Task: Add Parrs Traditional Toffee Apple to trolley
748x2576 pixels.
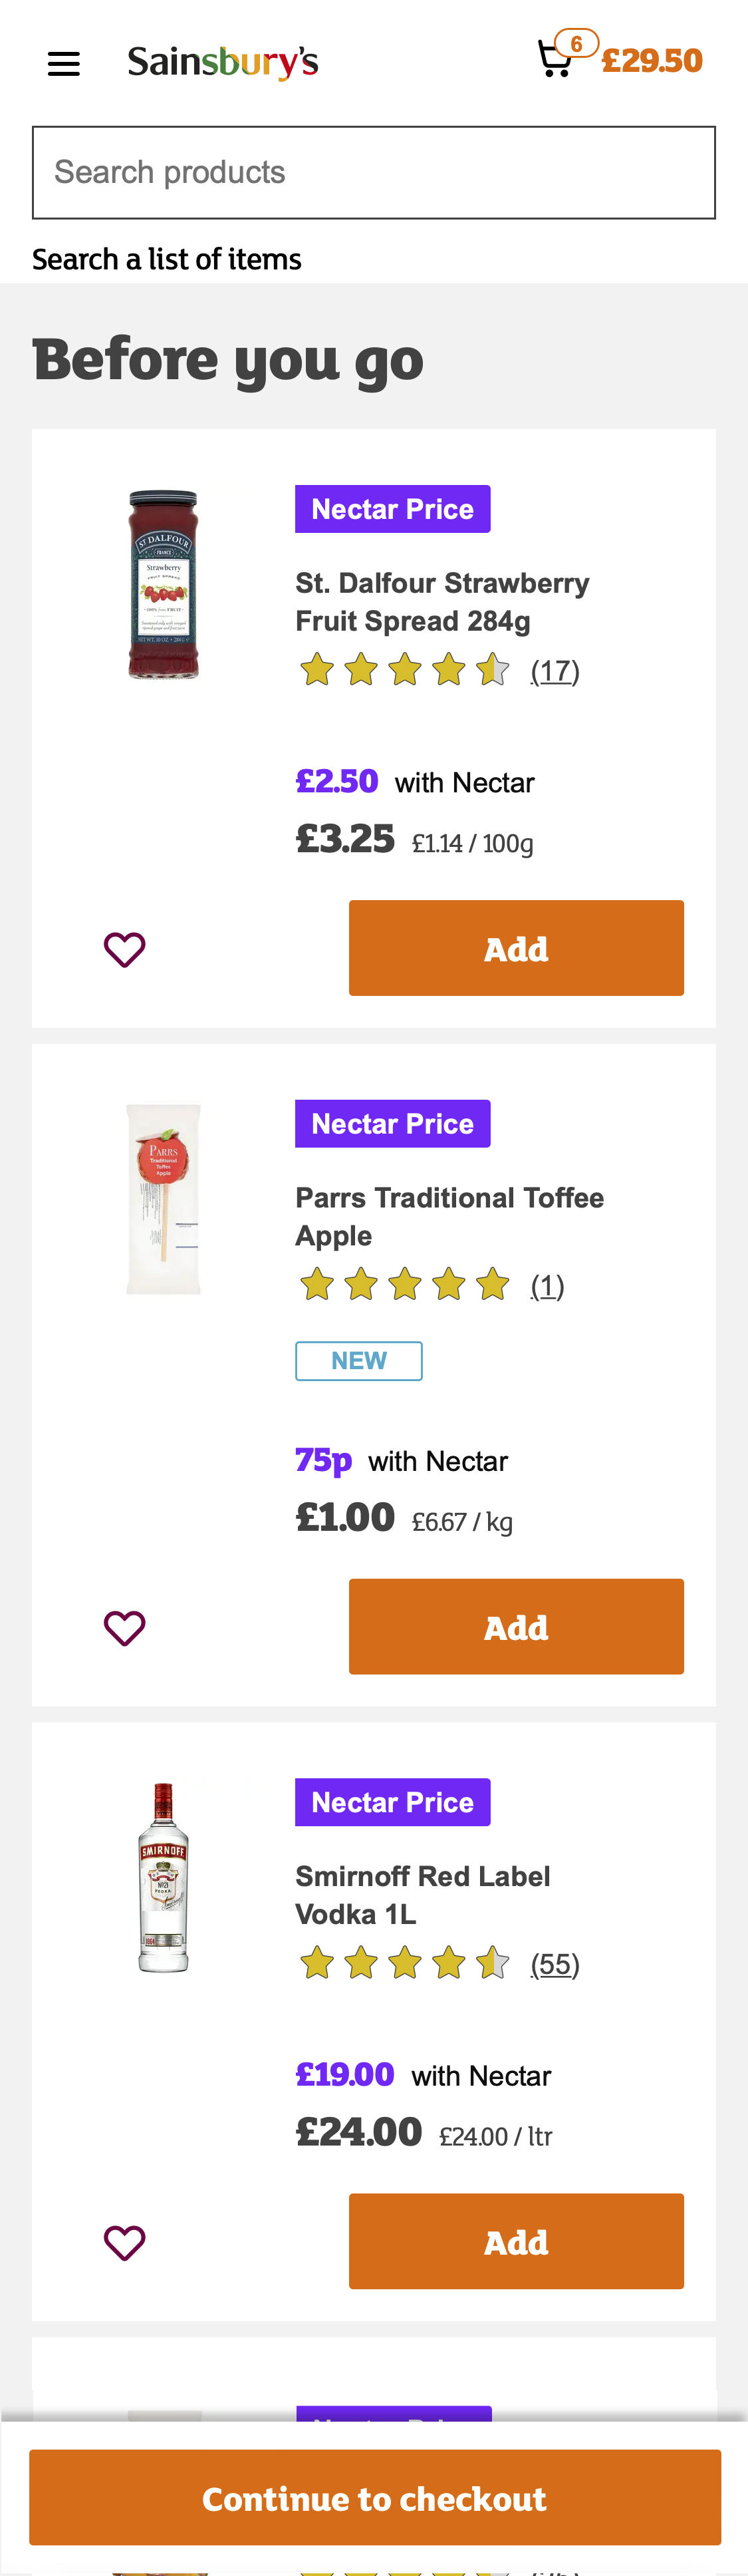Action: pyautogui.click(x=516, y=1627)
